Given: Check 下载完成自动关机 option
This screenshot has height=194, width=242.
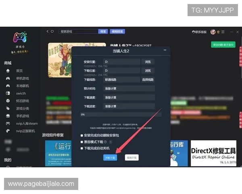Looking at the screenshot, I should pyautogui.click(x=82, y=148).
